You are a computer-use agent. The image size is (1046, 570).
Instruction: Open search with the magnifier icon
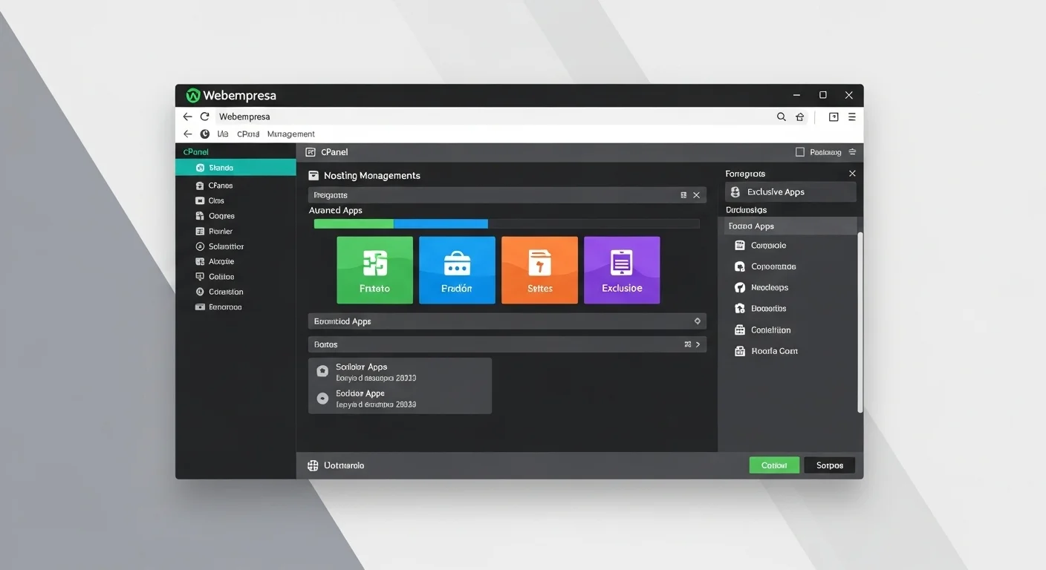coord(782,117)
